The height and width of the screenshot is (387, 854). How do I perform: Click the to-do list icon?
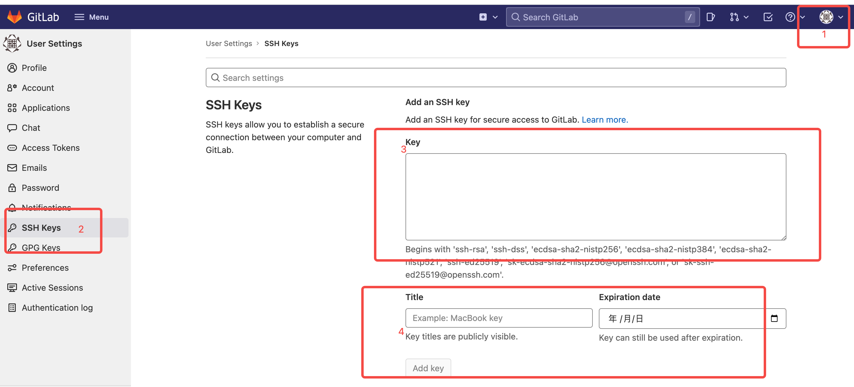coord(767,17)
